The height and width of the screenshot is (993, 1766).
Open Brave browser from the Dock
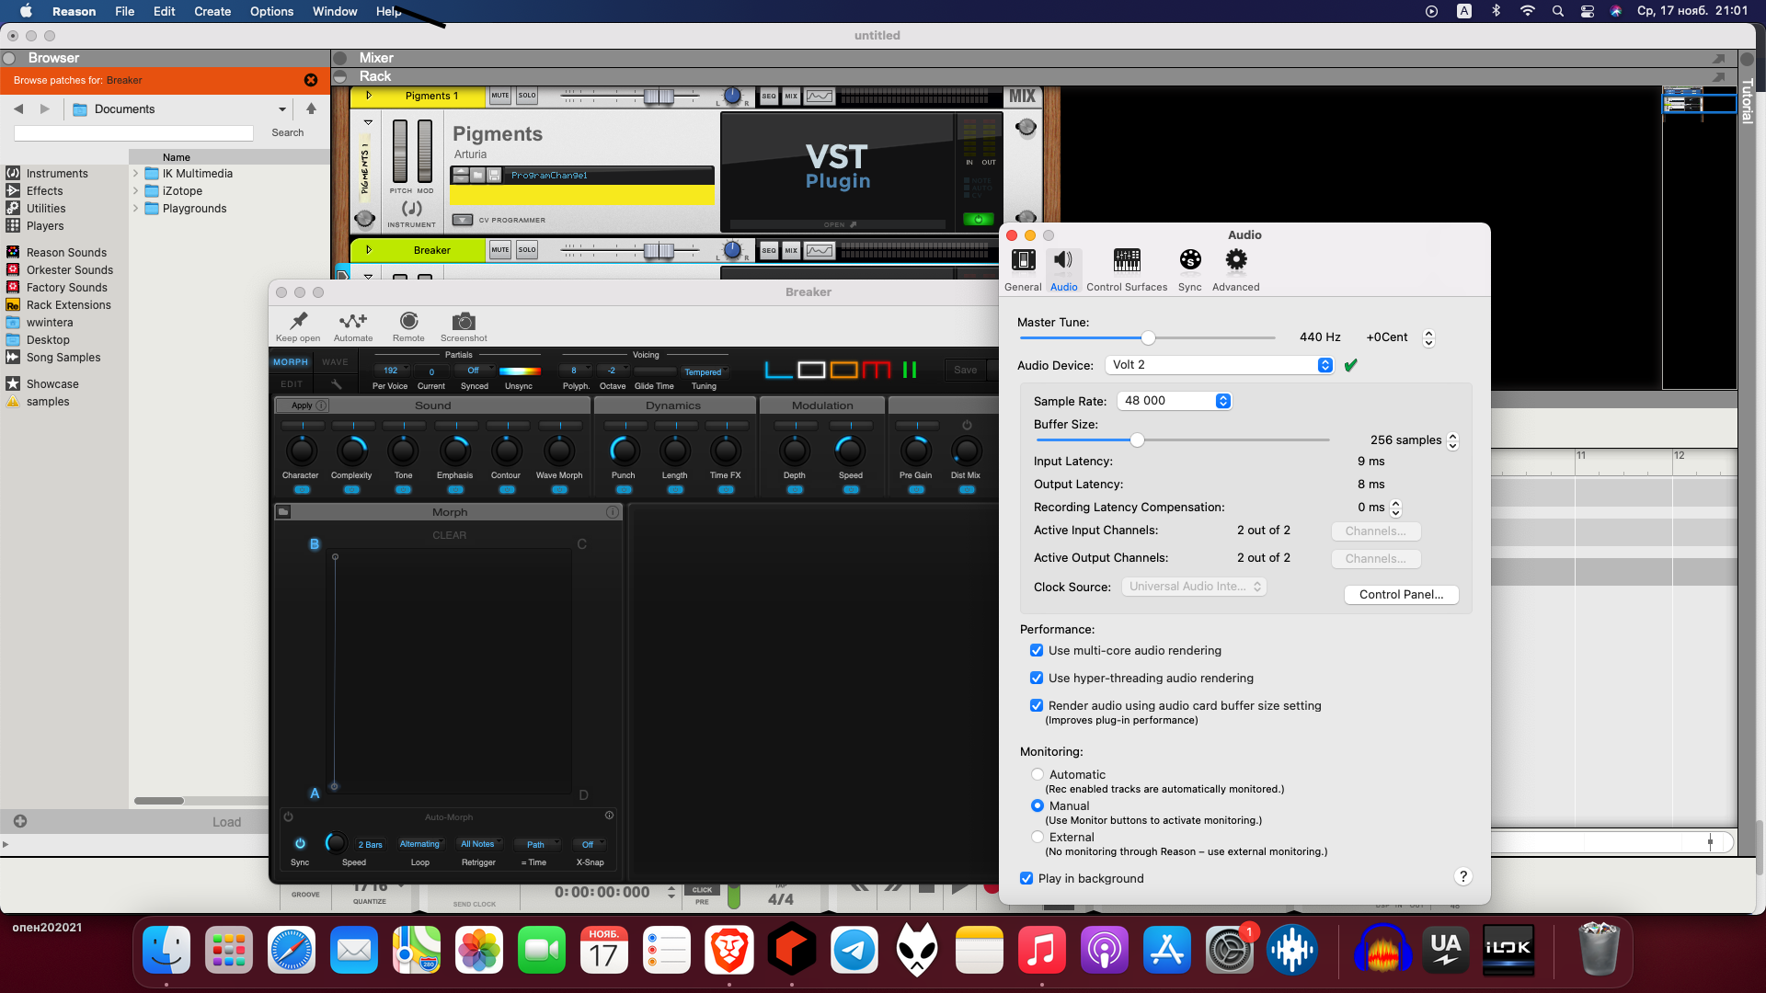[729, 950]
